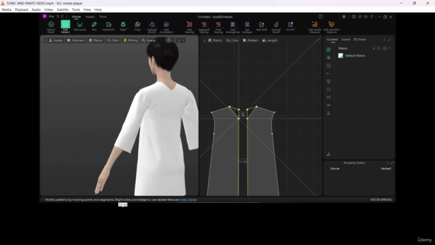Click the redo arrow beside File
The width and height of the screenshot is (435, 245).
click(x=62, y=16)
